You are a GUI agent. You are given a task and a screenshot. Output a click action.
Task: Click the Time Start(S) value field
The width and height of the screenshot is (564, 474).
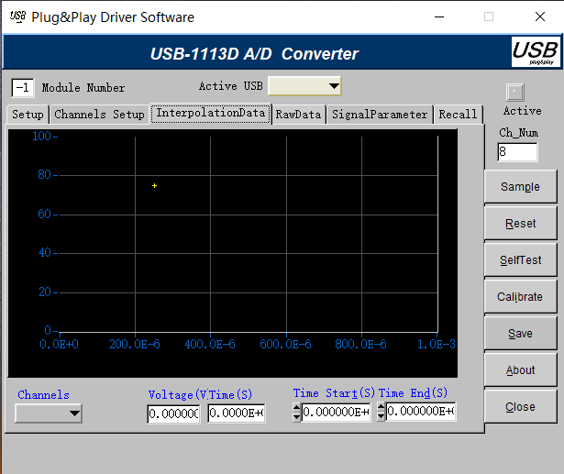point(336,412)
